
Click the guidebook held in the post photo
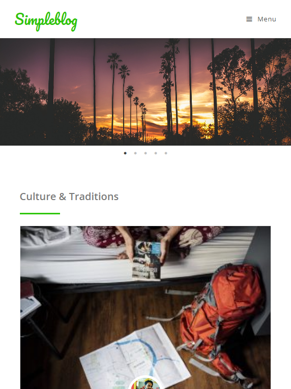[146, 261]
